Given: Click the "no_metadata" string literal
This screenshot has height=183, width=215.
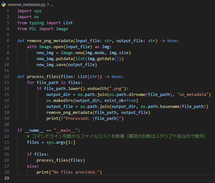Looking at the screenshot, I should pyautogui.click(x=193, y=95).
